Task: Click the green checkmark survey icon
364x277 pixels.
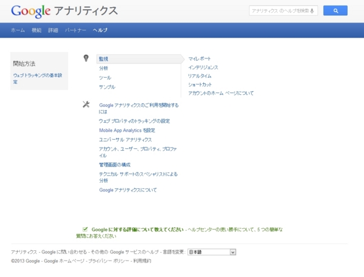Action: (x=85, y=230)
